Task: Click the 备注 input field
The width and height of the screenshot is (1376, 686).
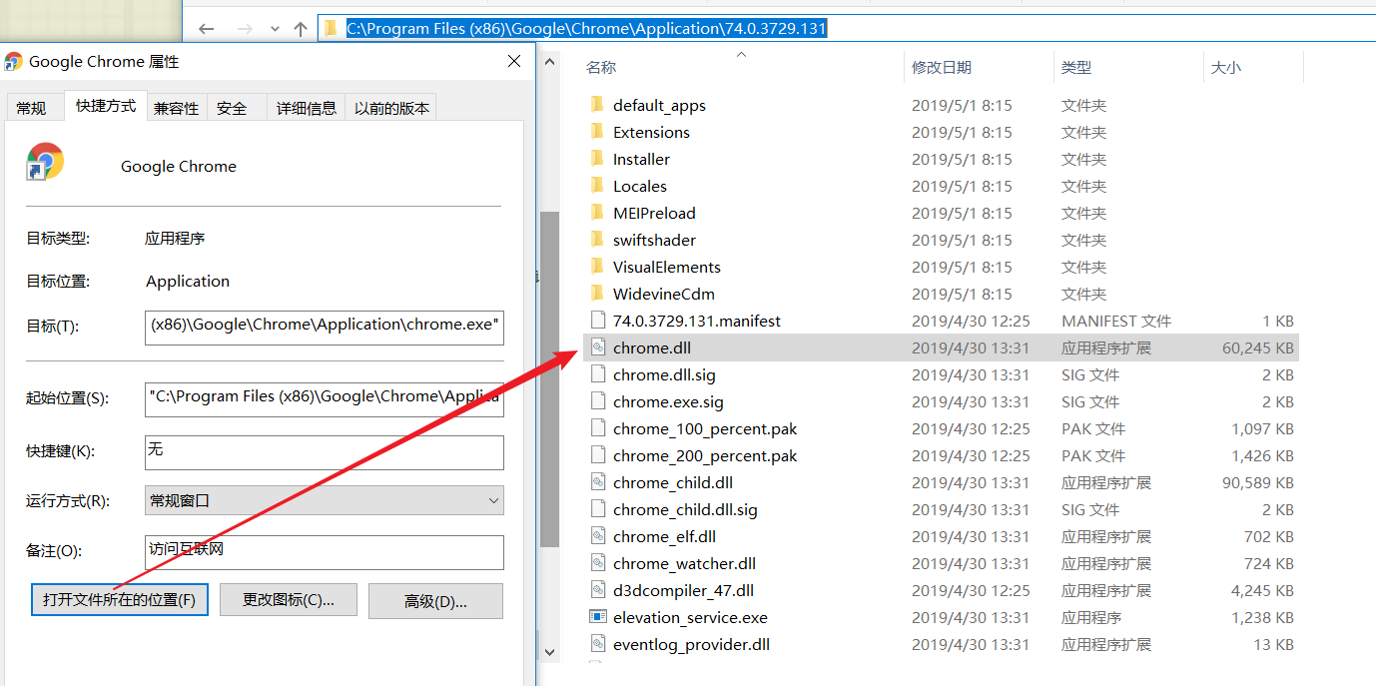Action: (325, 551)
